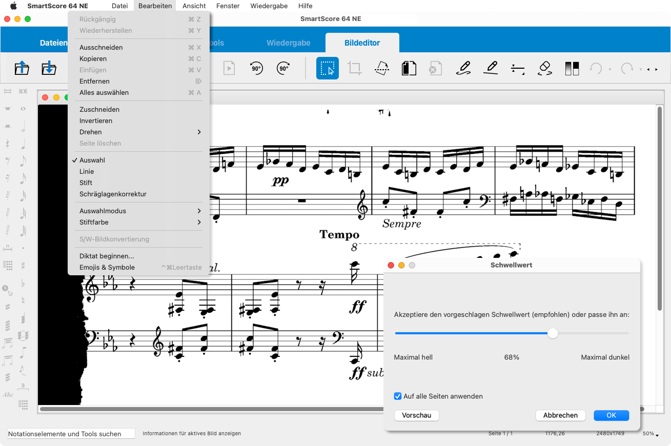Rotate image 90° clockwise
Screen dimensions: 671x446
pyautogui.click(x=283, y=68)
